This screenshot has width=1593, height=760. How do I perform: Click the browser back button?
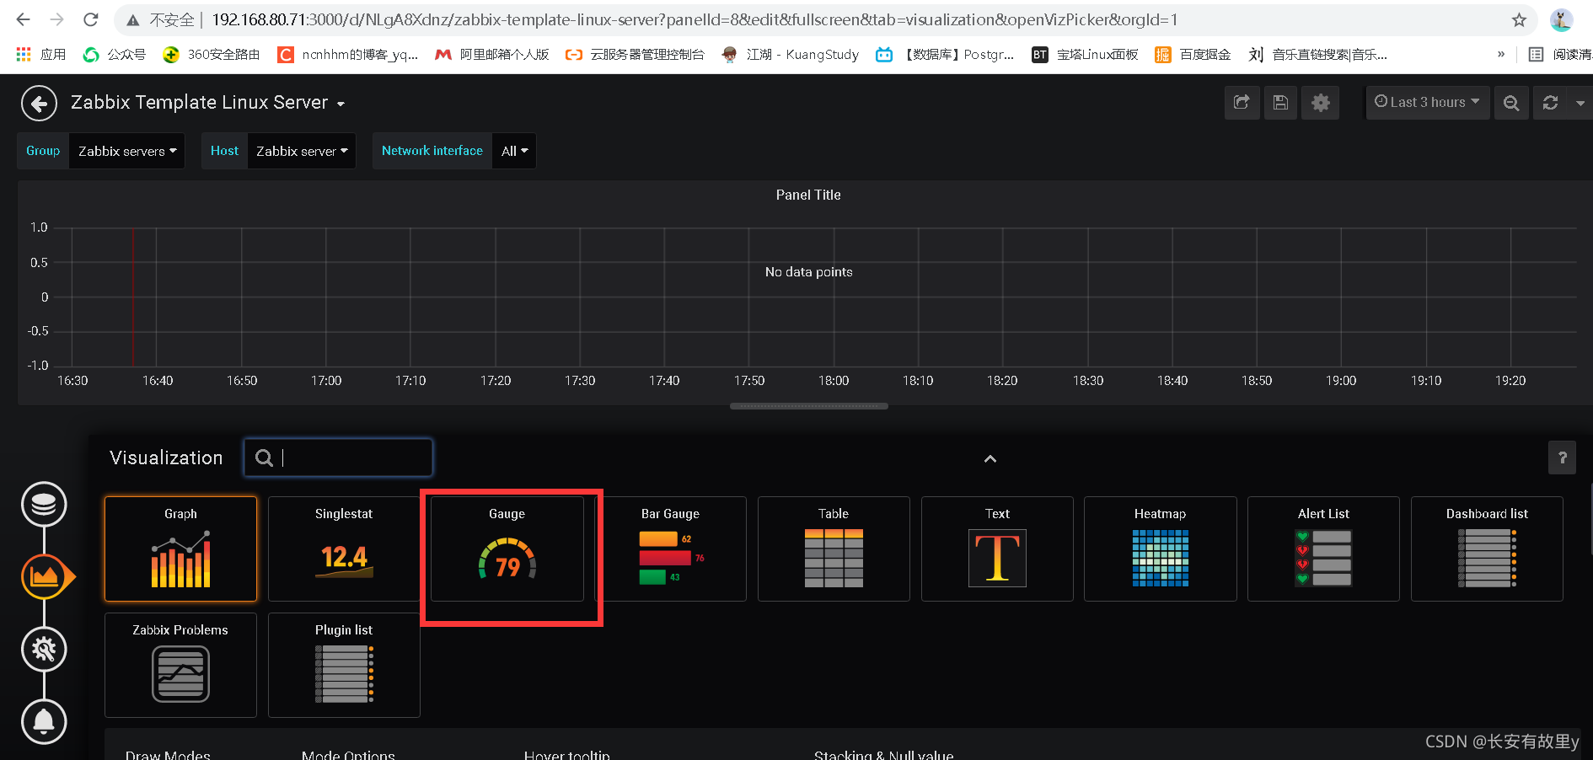click(23, 19)
